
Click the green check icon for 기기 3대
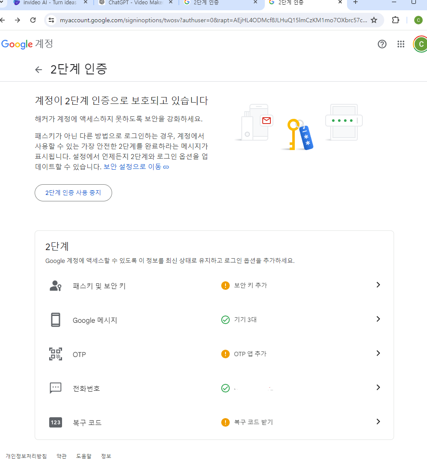pyautogui.click(x=225, y=319)
